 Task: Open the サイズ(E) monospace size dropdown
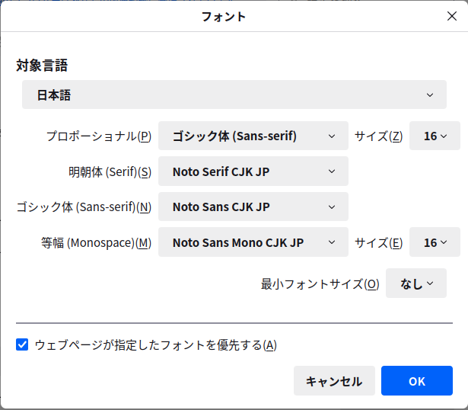point(435,242)
